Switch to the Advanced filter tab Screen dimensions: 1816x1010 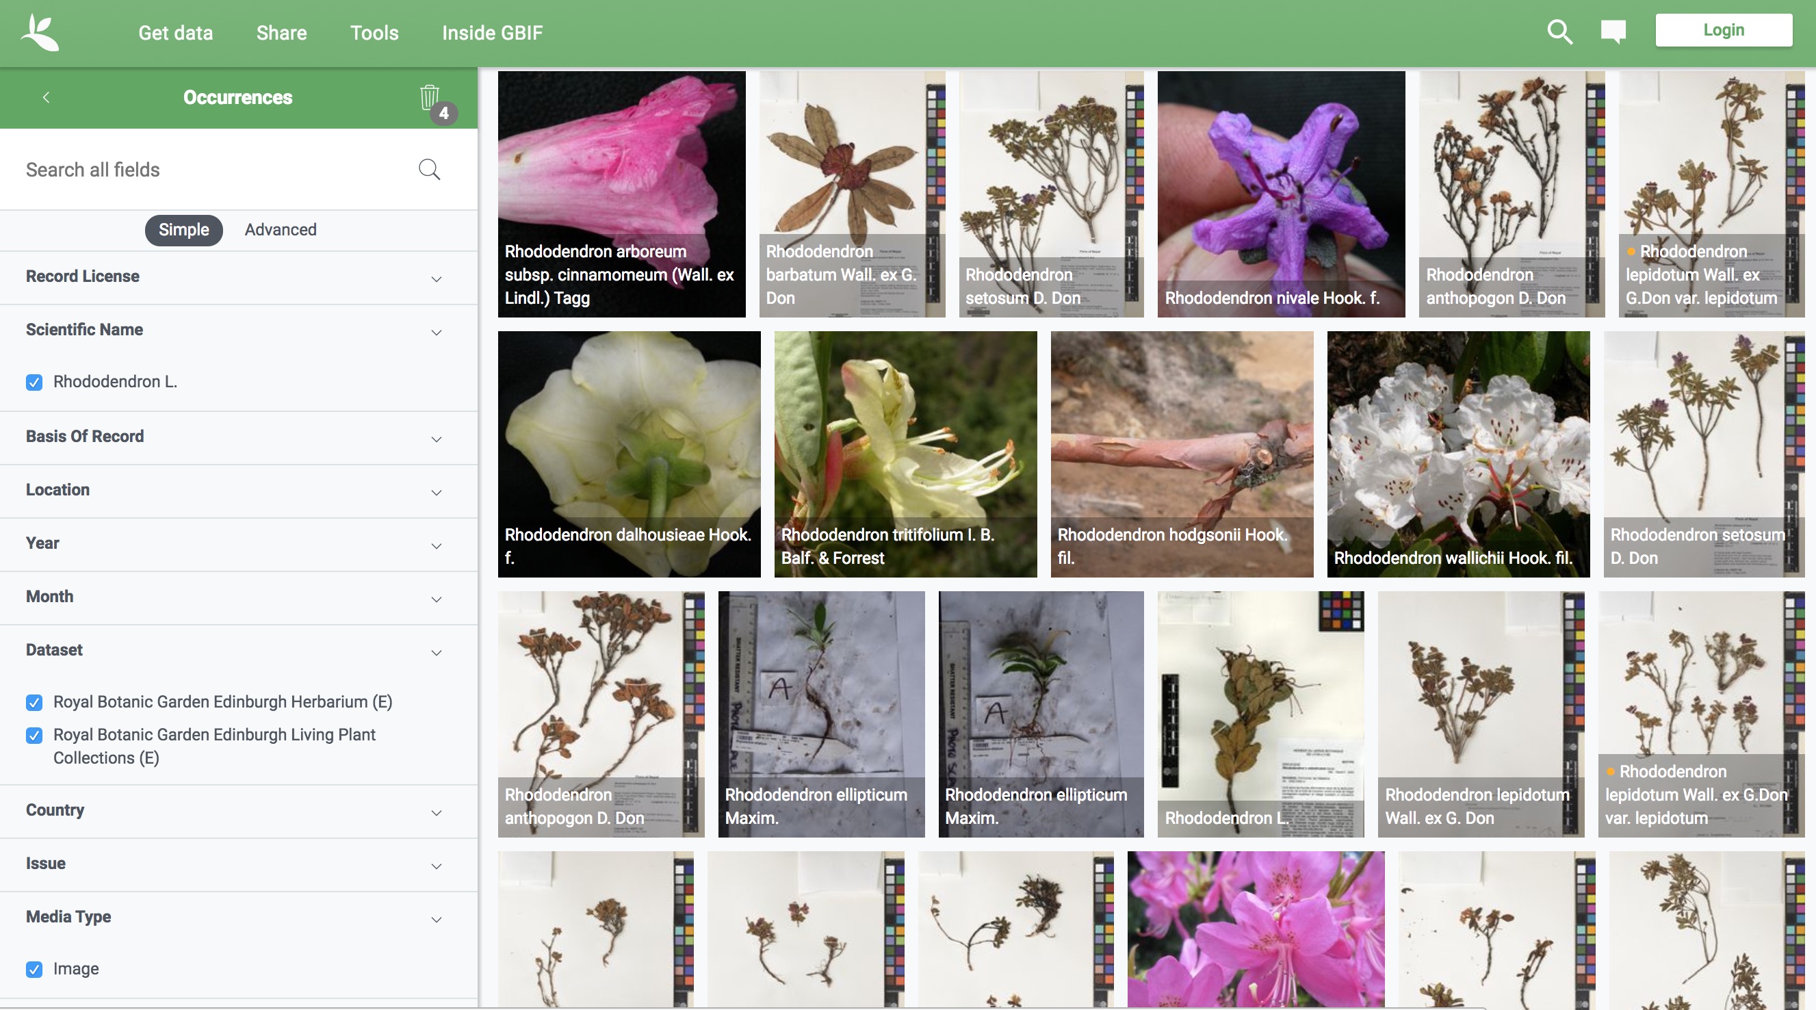(x=281, y=230)
